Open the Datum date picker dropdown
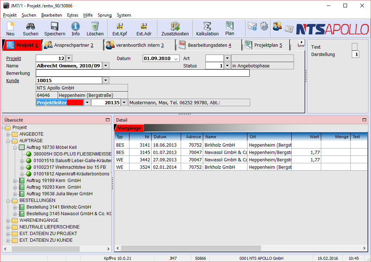Image resolution: width=371 pixels, height=262 pixels. coord(176,58)
